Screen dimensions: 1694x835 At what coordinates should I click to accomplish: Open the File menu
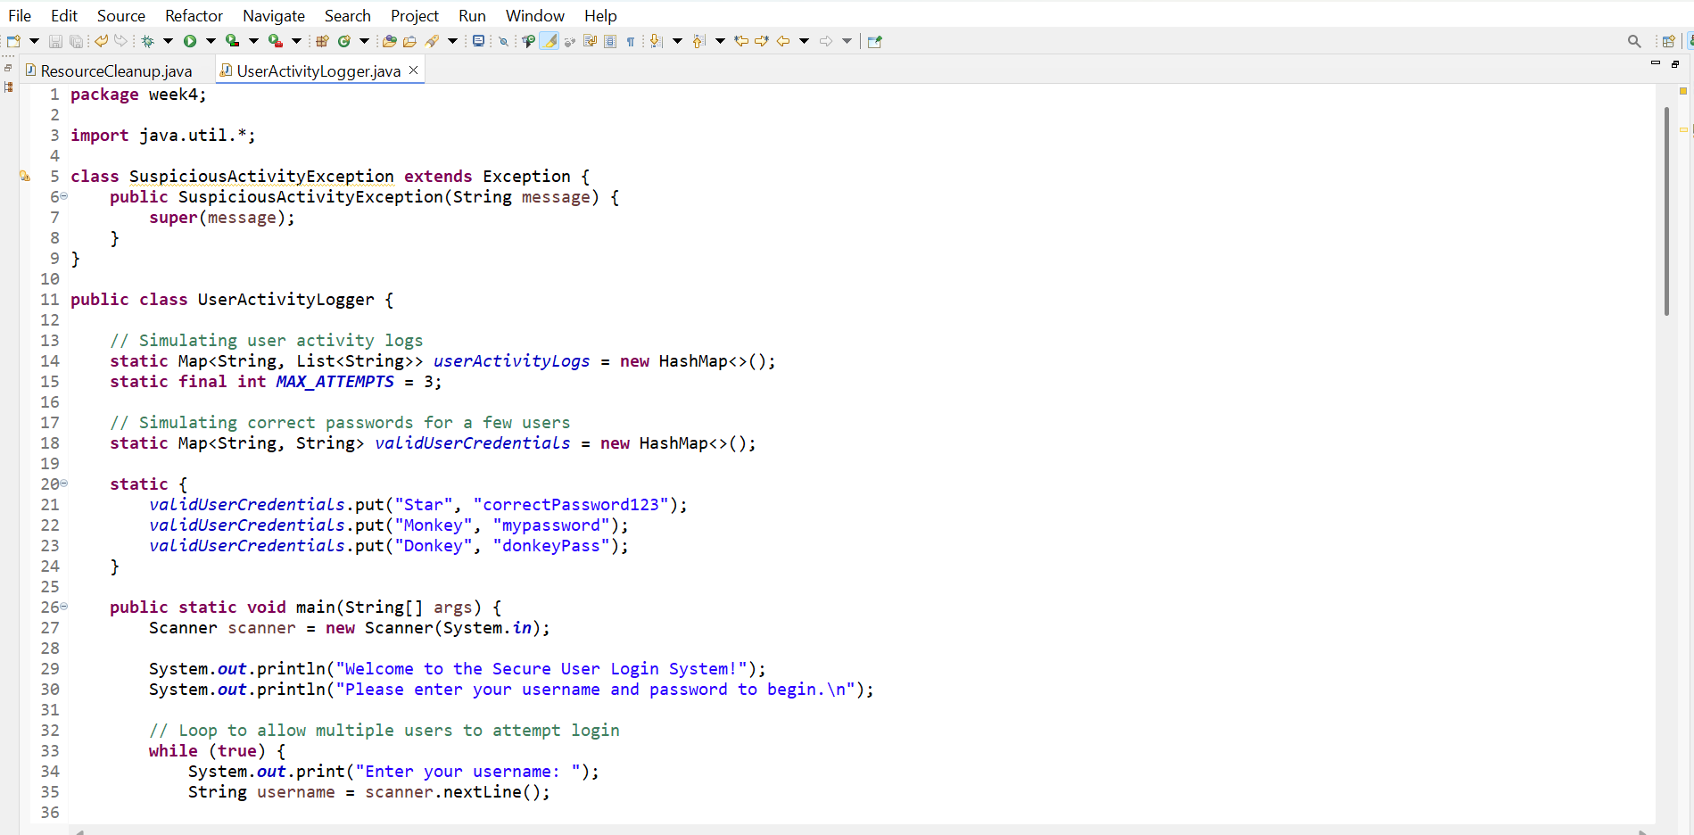point(20,16)
